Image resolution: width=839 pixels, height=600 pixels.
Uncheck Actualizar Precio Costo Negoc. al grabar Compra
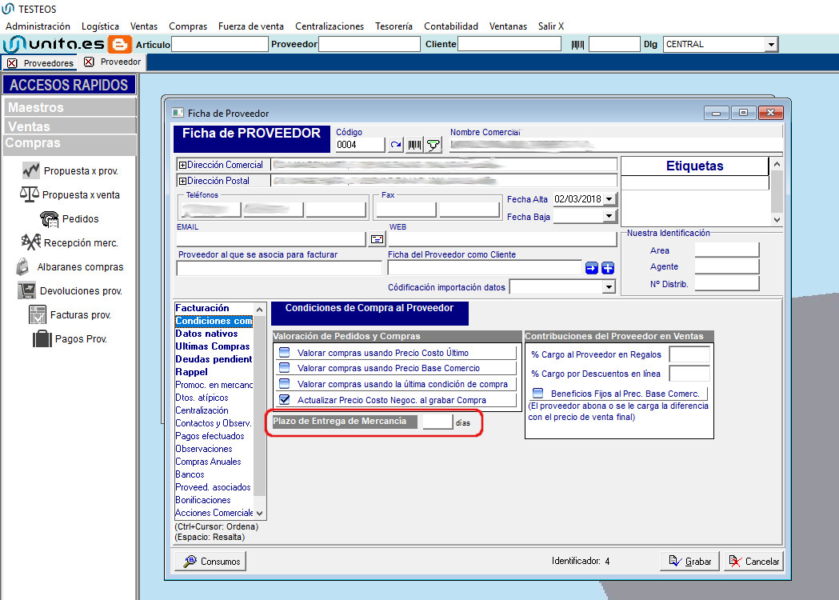coord(285,399)
